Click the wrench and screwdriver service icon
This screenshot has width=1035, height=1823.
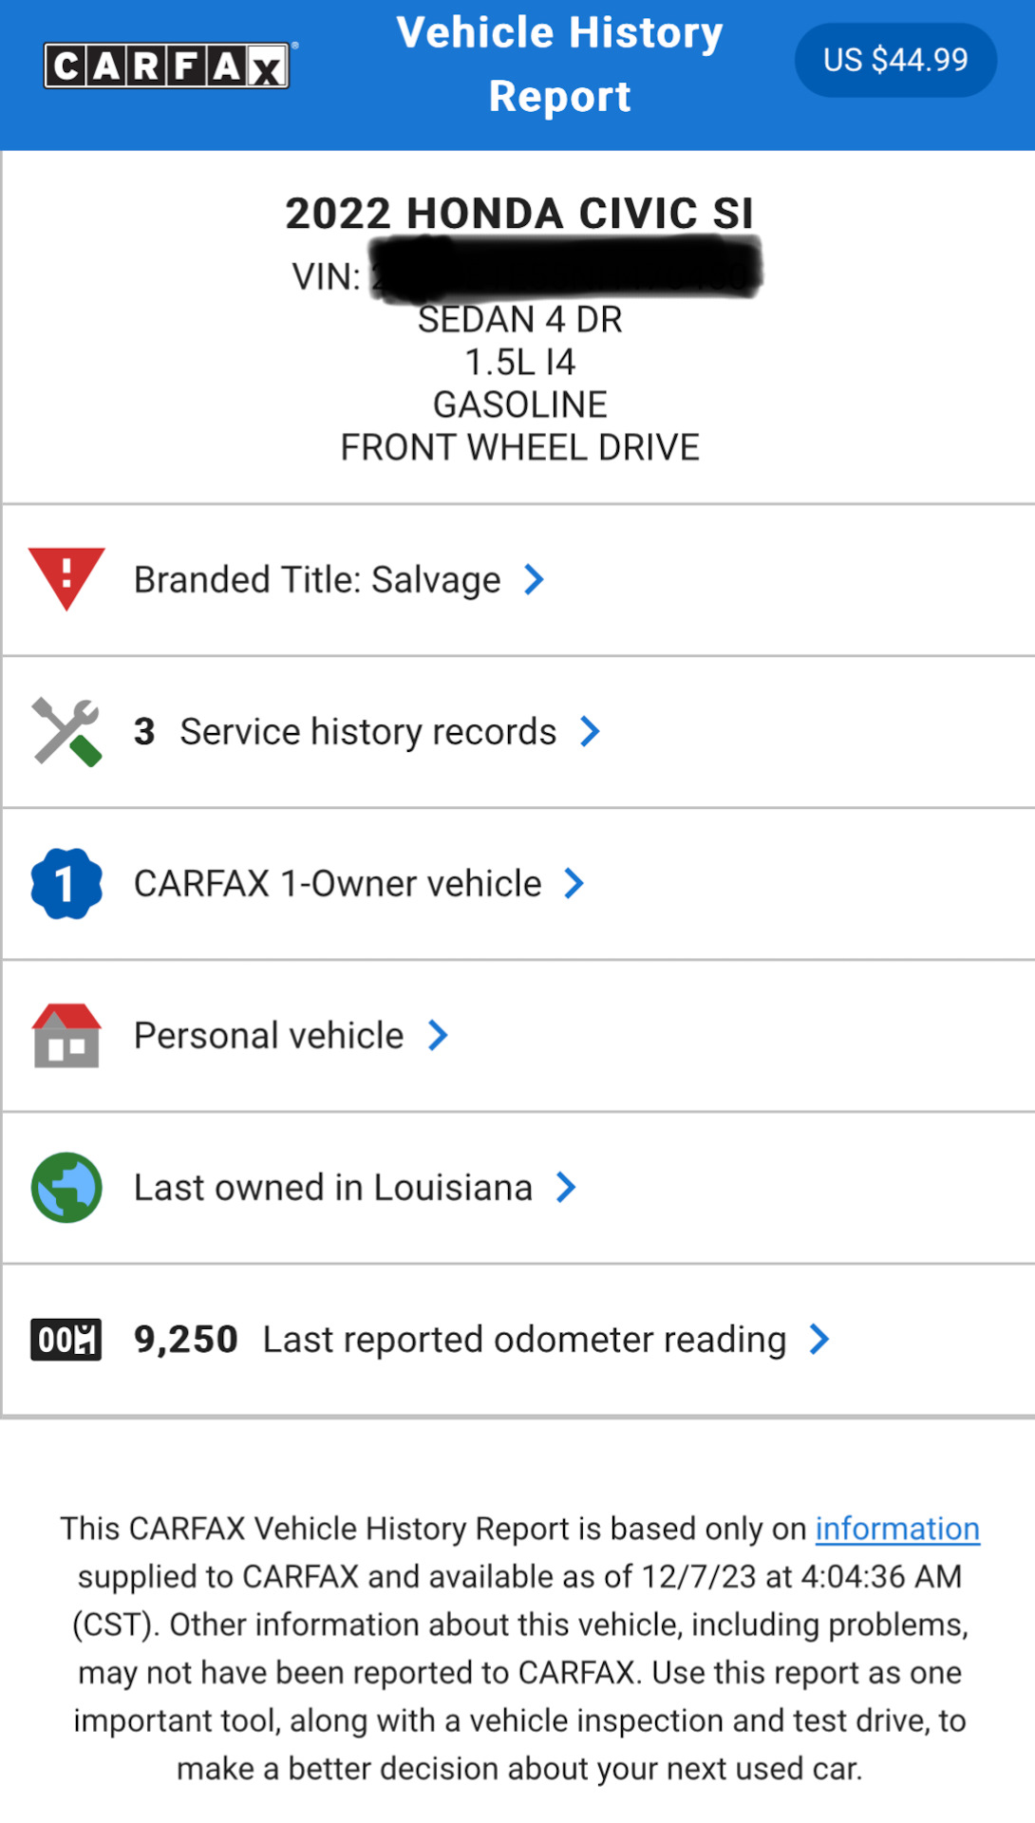66,731
